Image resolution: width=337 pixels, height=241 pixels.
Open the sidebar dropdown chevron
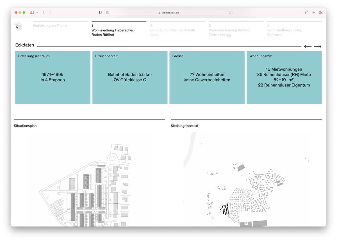click(x=37, y=13)
